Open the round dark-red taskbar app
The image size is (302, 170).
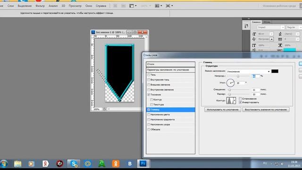coord(60,164)
